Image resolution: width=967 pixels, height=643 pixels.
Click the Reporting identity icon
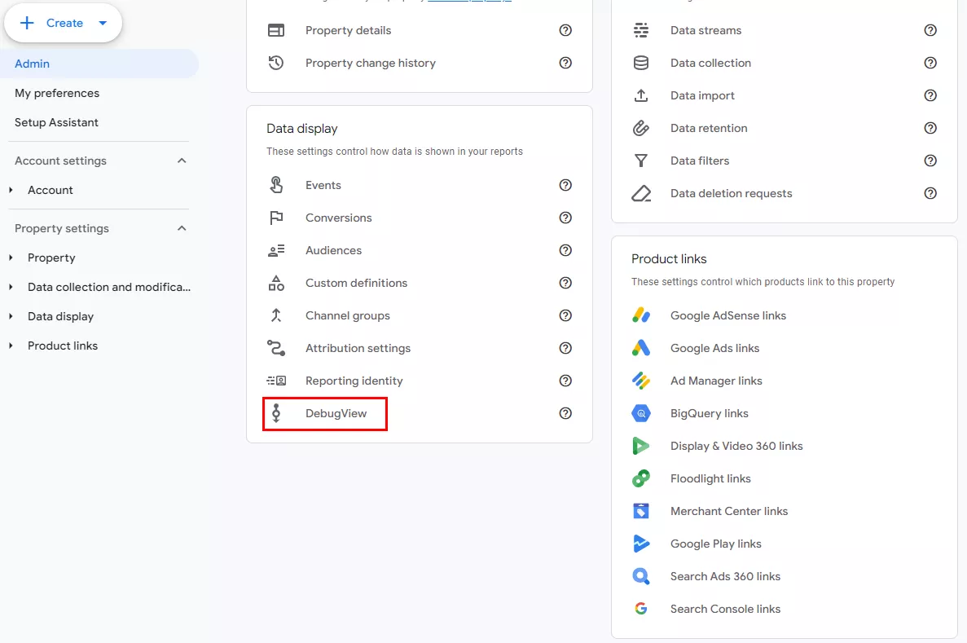pyautogui.click(x=275, y=381)
